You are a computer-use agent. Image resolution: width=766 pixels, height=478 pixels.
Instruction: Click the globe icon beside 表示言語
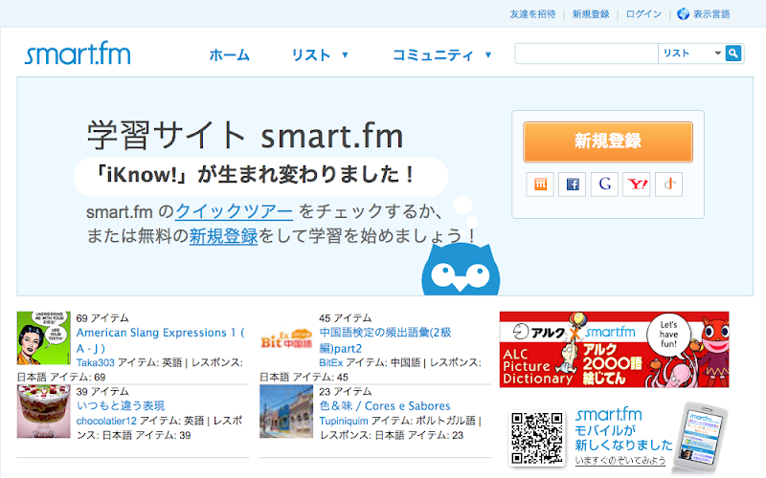click(x=683, y=13)
